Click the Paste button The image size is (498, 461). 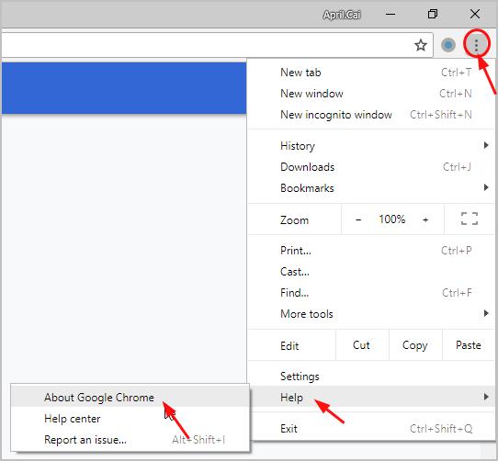469,345
